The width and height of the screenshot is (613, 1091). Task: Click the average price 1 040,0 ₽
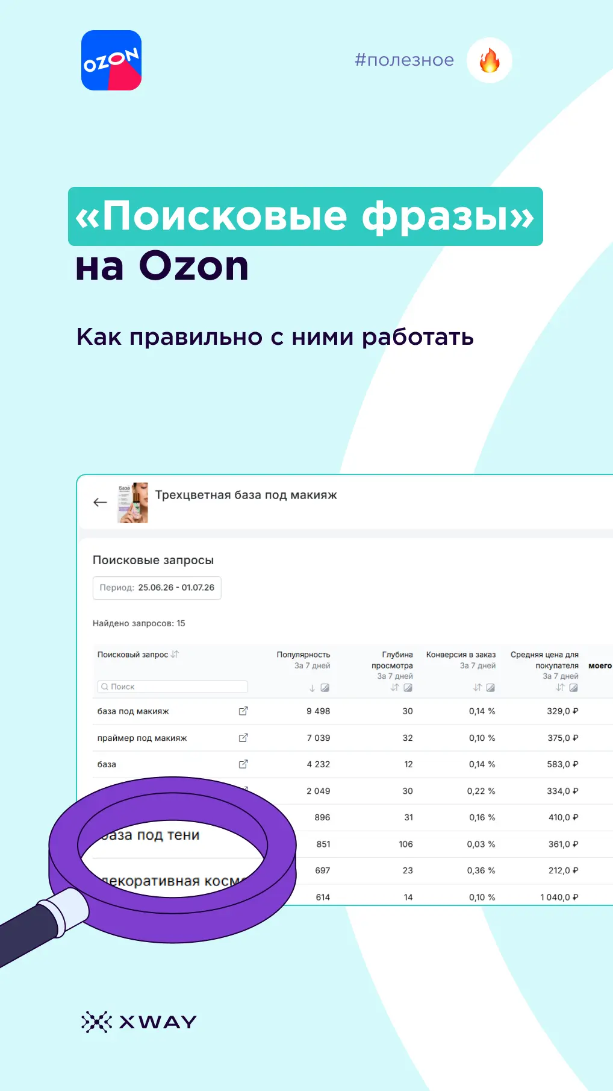tap(559, 898)
